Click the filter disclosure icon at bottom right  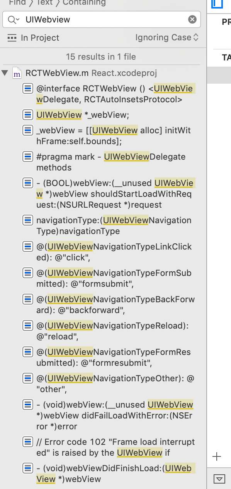(x=219, y=479)
